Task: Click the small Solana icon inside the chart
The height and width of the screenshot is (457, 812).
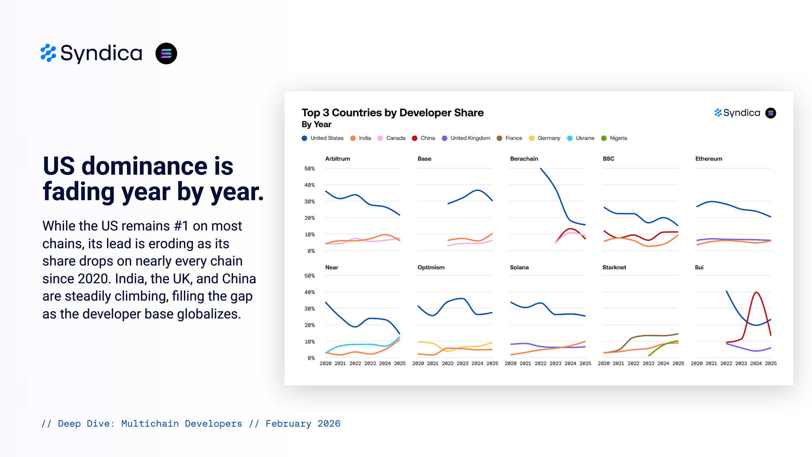Action: point(770,113)
